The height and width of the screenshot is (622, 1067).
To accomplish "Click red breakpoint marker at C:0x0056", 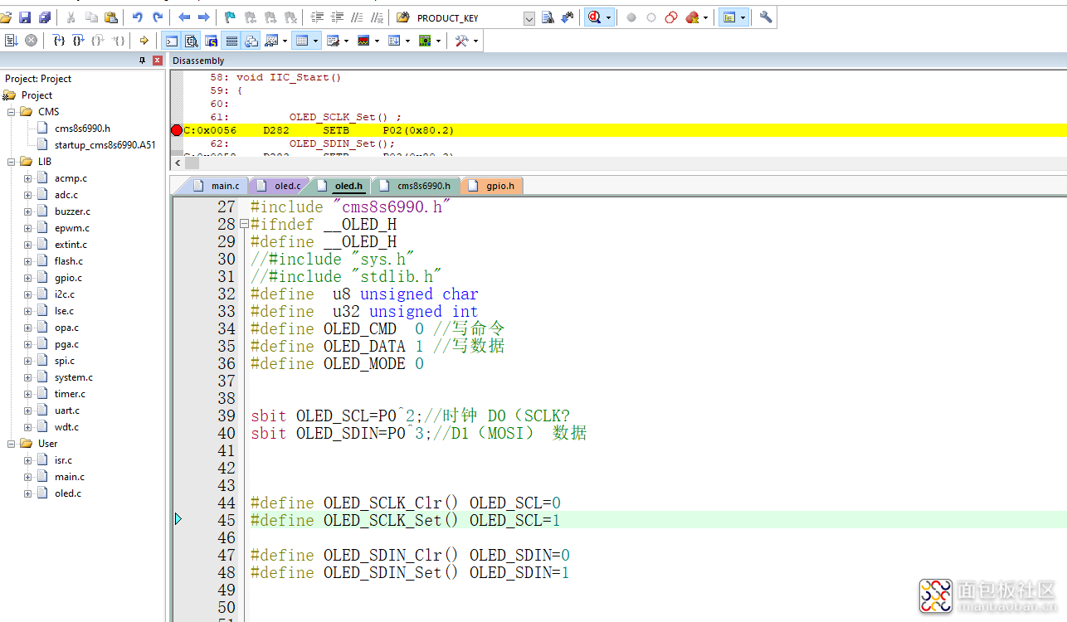I will (x=177, y=130).
